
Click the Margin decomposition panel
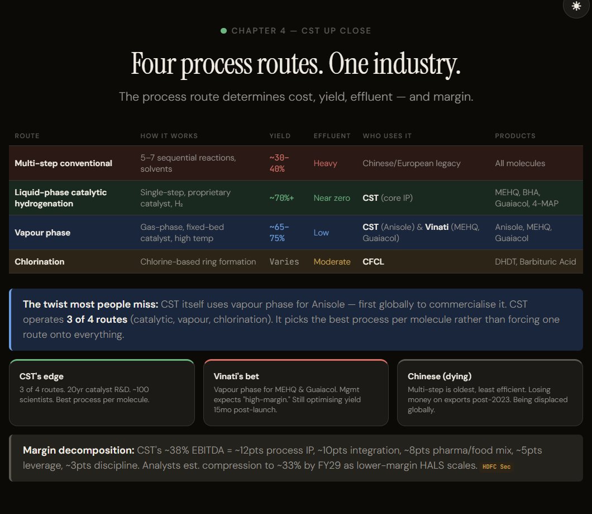(x=296, y=458)
